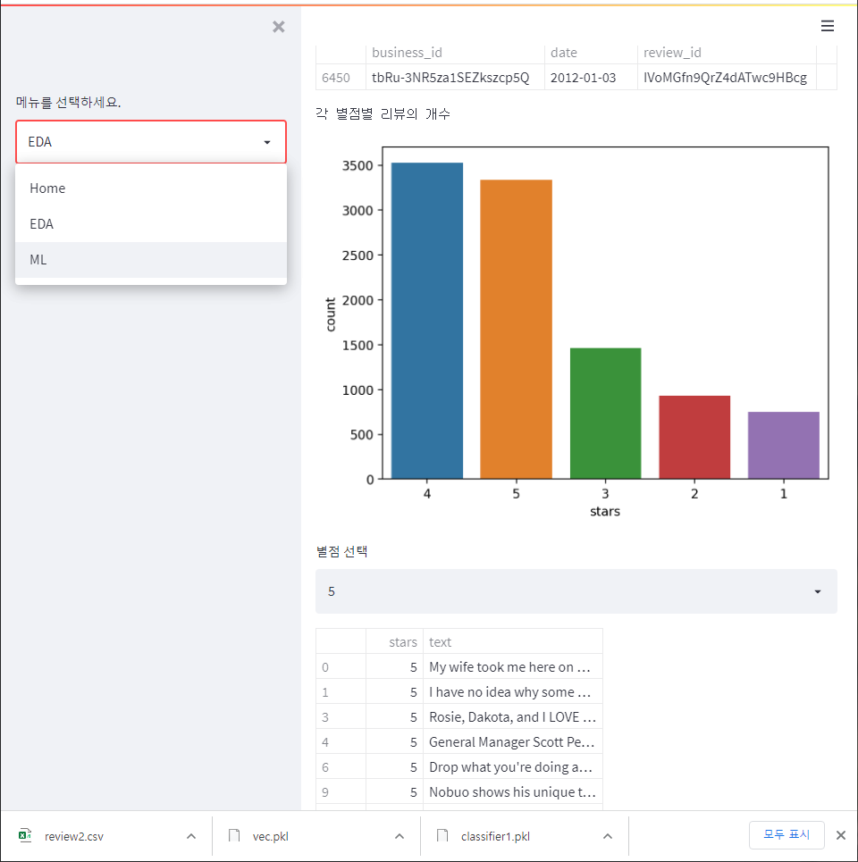
Task: Click row index 6450
Action: pos(341,78)
